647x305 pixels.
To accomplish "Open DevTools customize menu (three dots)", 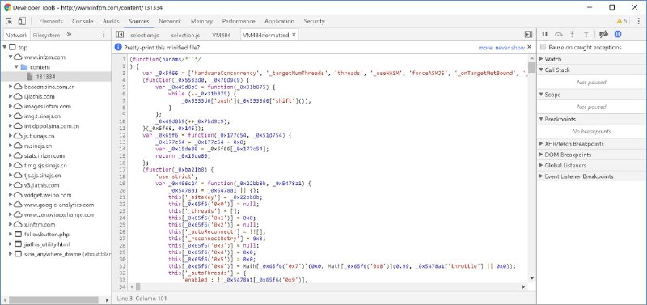I will 639,21.
